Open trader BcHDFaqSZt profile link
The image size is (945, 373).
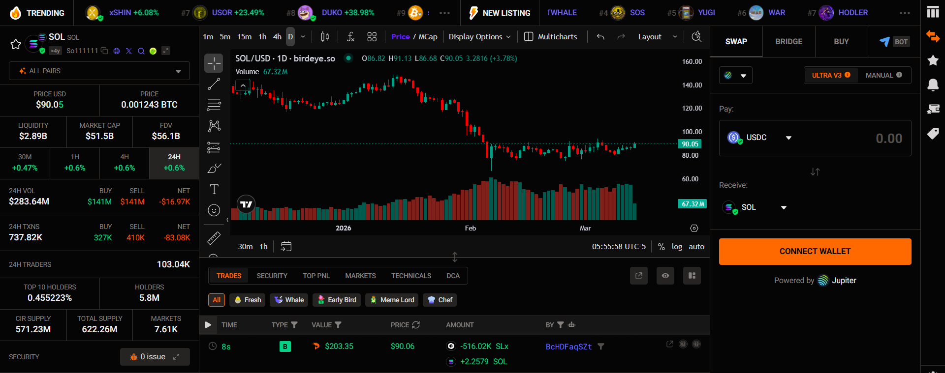click(x=568, y=346)
